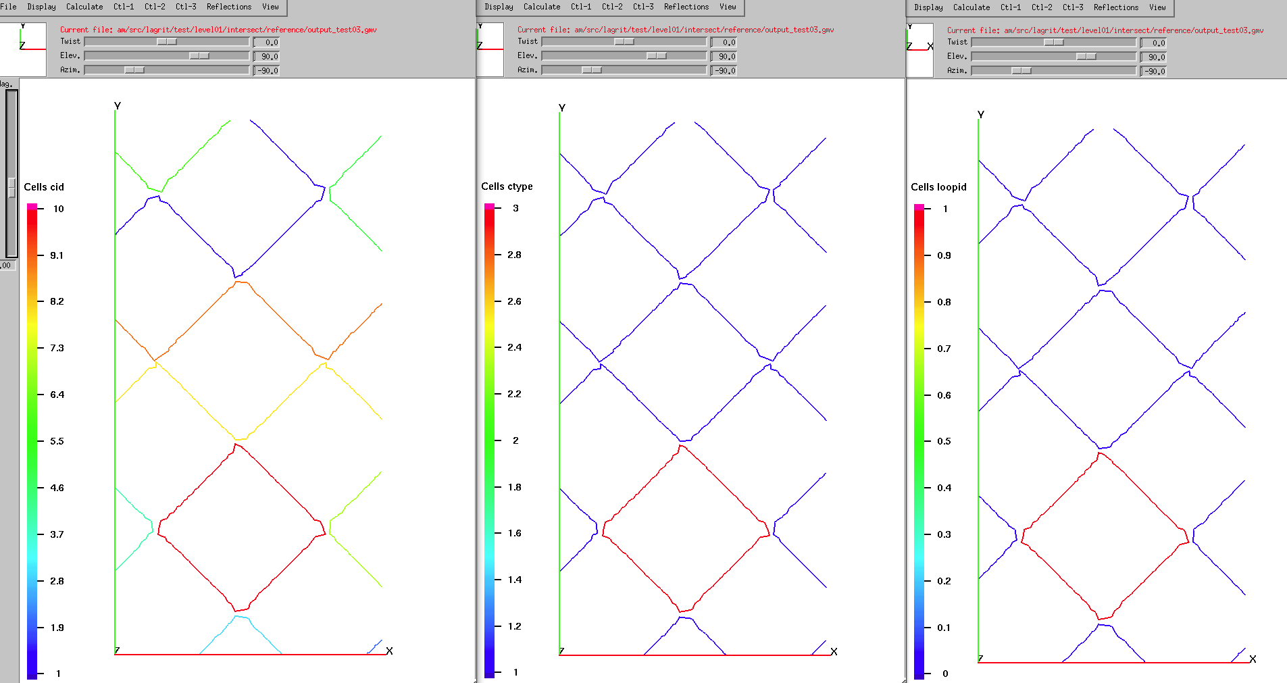Click the Elev. slider handle in the middle window
This screenshot has height=683, width=1287.
[656, 56]
